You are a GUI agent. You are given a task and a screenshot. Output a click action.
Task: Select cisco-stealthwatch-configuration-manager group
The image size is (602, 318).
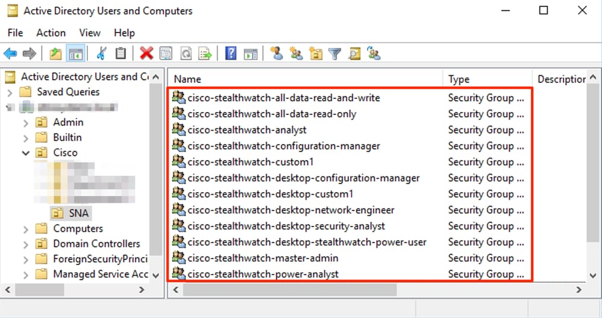tap(284, 146)
